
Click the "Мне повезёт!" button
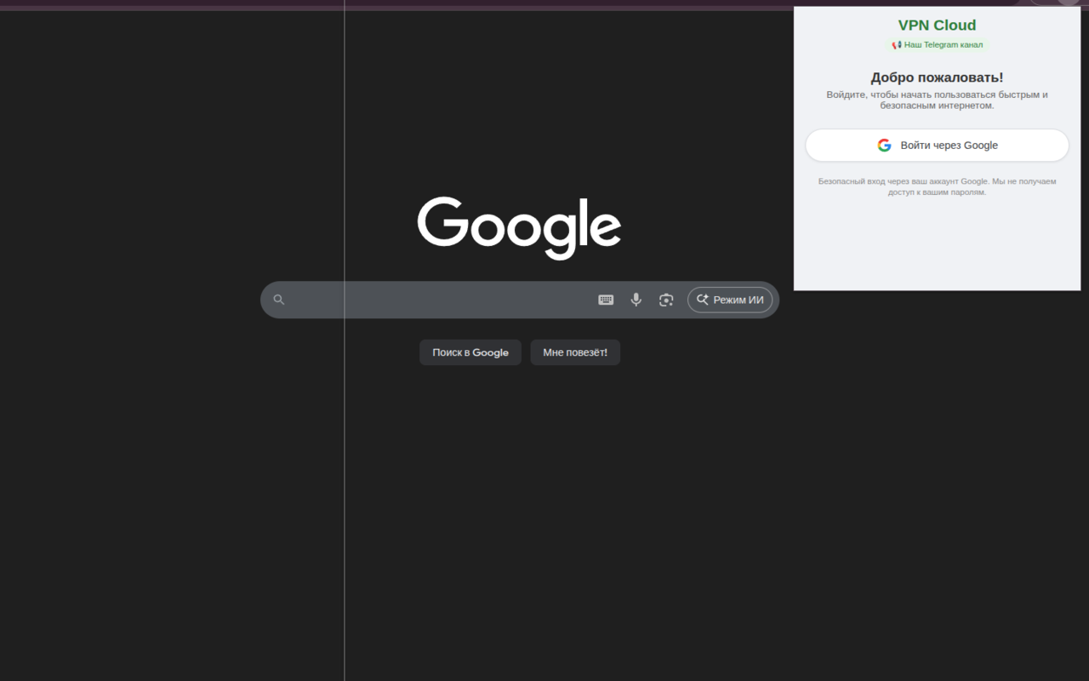[x=575, y=352]
